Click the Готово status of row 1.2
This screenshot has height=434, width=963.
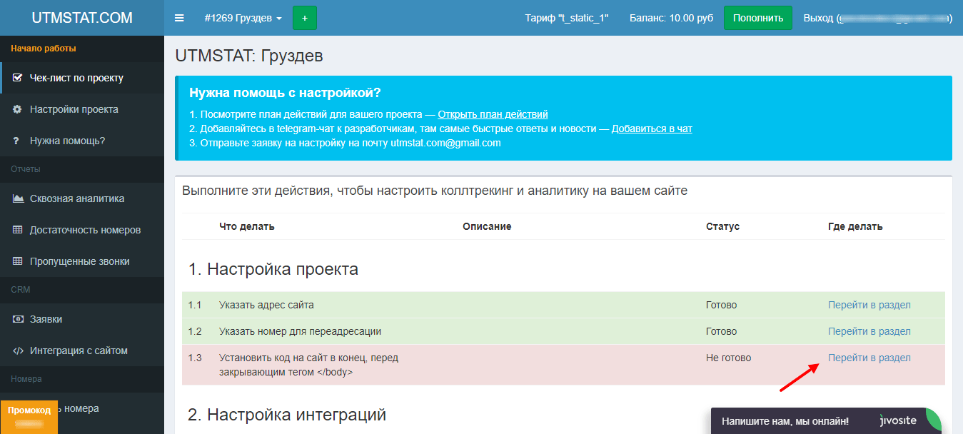click(x=721, y=331)
